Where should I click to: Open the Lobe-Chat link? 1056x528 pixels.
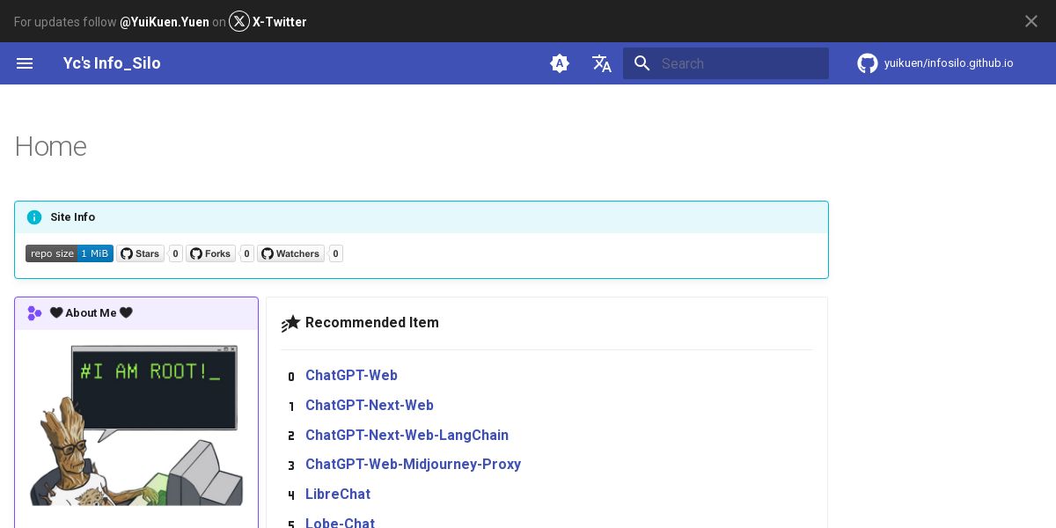pyautogui.click(x=340, y=523)
